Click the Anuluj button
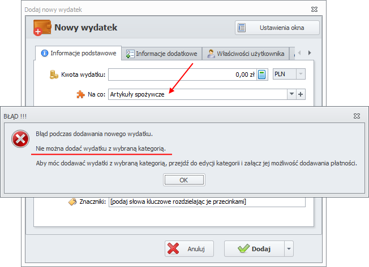This screenshot has width=369, height=267. (x=189, y=248)
